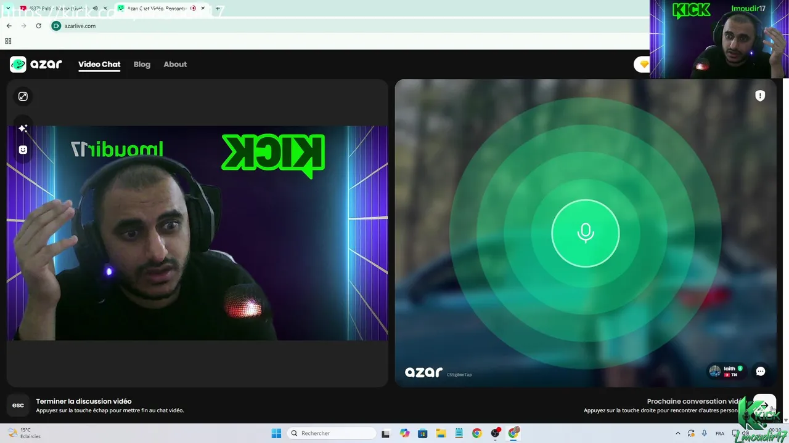Click the report shield icon on partner video
The image size is (789, 443).
760,95
